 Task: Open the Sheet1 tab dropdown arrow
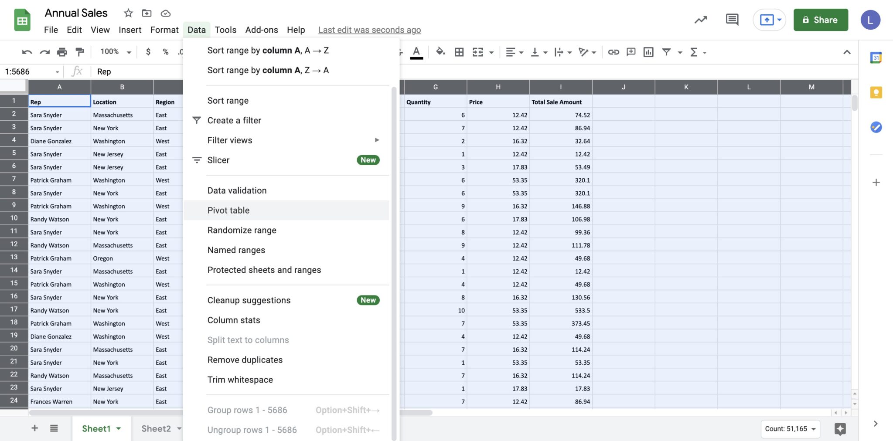(119, 429)
